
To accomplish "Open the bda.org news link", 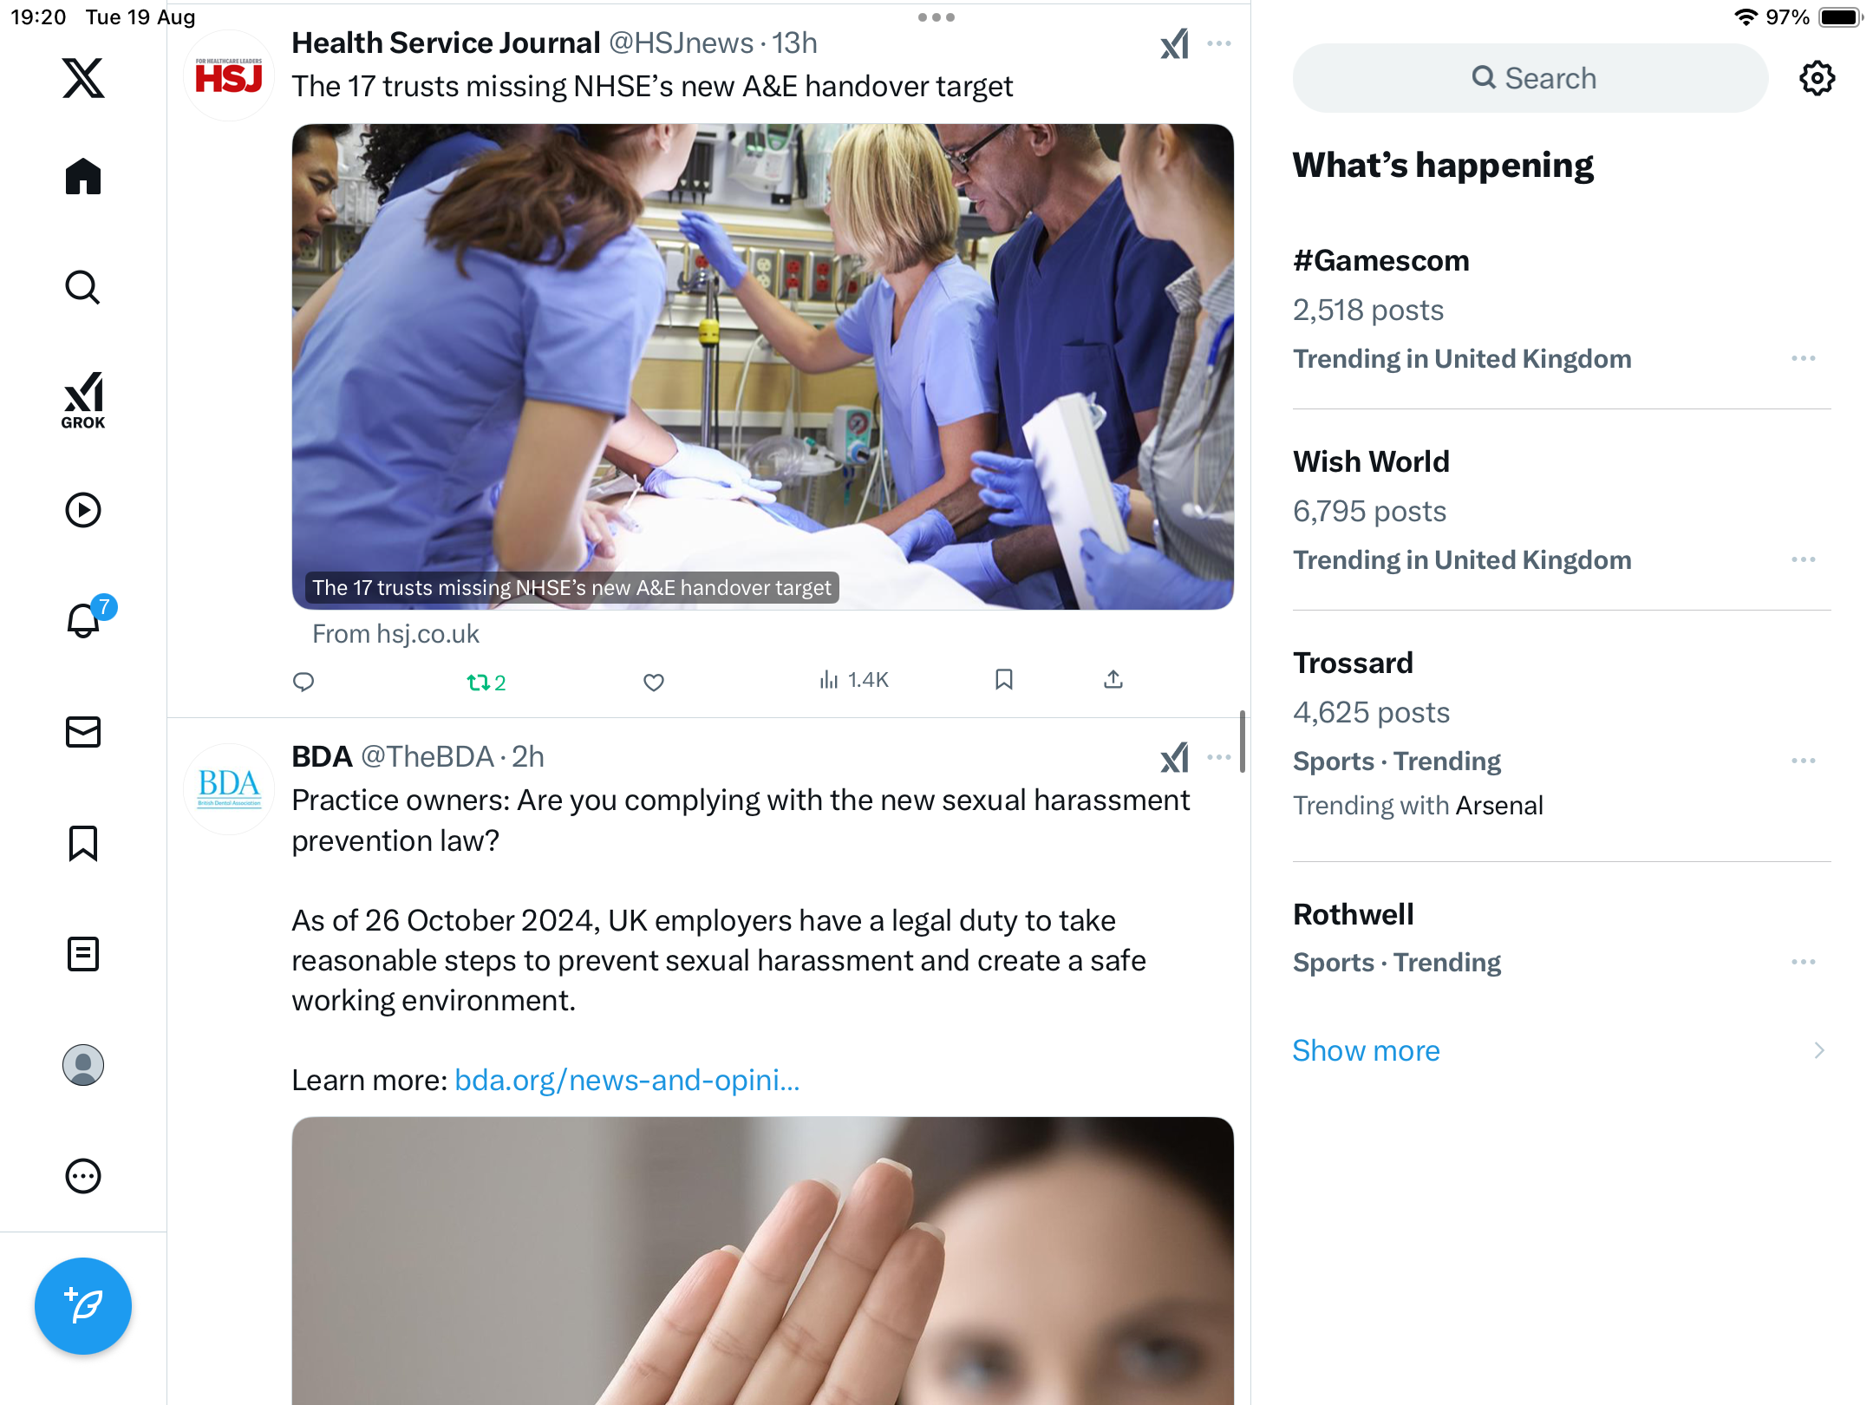I will tap(627, 1080).
